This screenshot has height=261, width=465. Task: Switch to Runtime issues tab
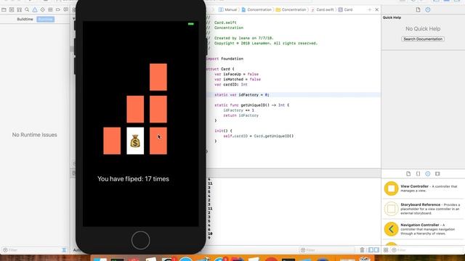pyautogui.click(x=45, y=20)
